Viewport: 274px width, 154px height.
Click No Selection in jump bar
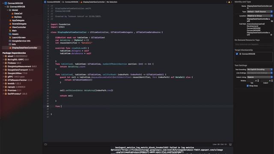(112, 2)
